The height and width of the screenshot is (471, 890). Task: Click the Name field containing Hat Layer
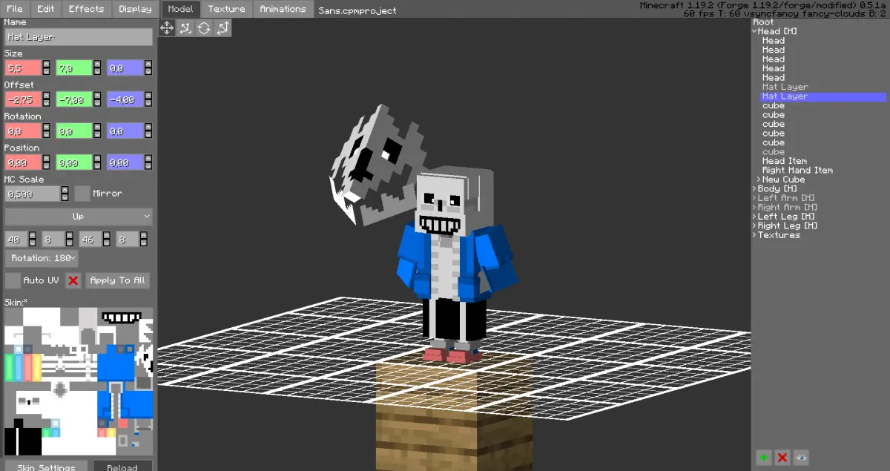(x=79, y=37)
